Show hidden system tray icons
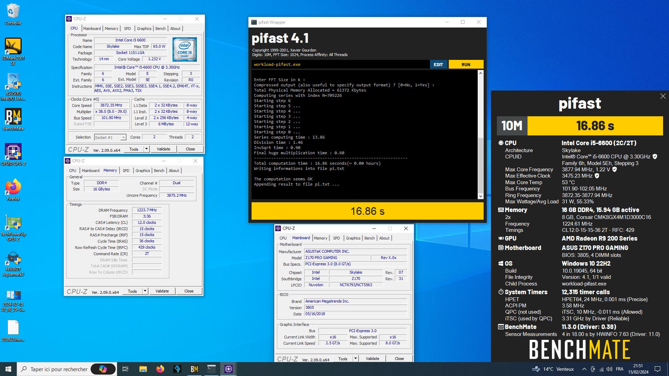 pos(584,369)
